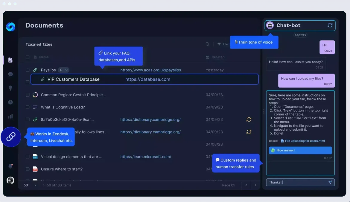Open the search icon above Trained files
The width and height of the screenshot is (350, 202).
[208, 44]
